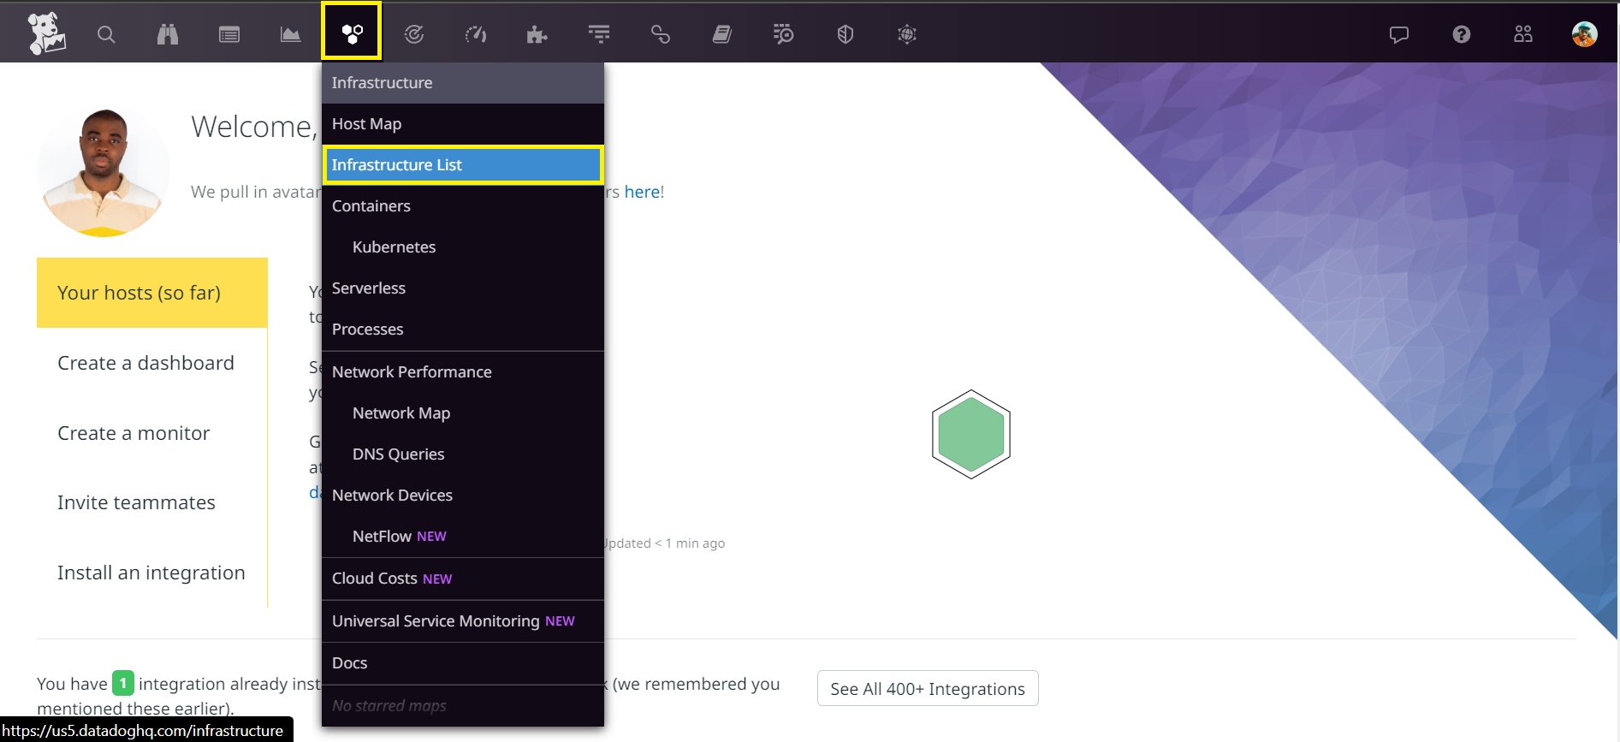Viewport: 1620px width, 742px height.
Task: Open the Security shield icon
Action: (x=846, y=34)
